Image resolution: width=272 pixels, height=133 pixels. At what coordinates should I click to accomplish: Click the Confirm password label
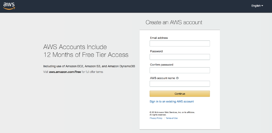tap(162, 65)
